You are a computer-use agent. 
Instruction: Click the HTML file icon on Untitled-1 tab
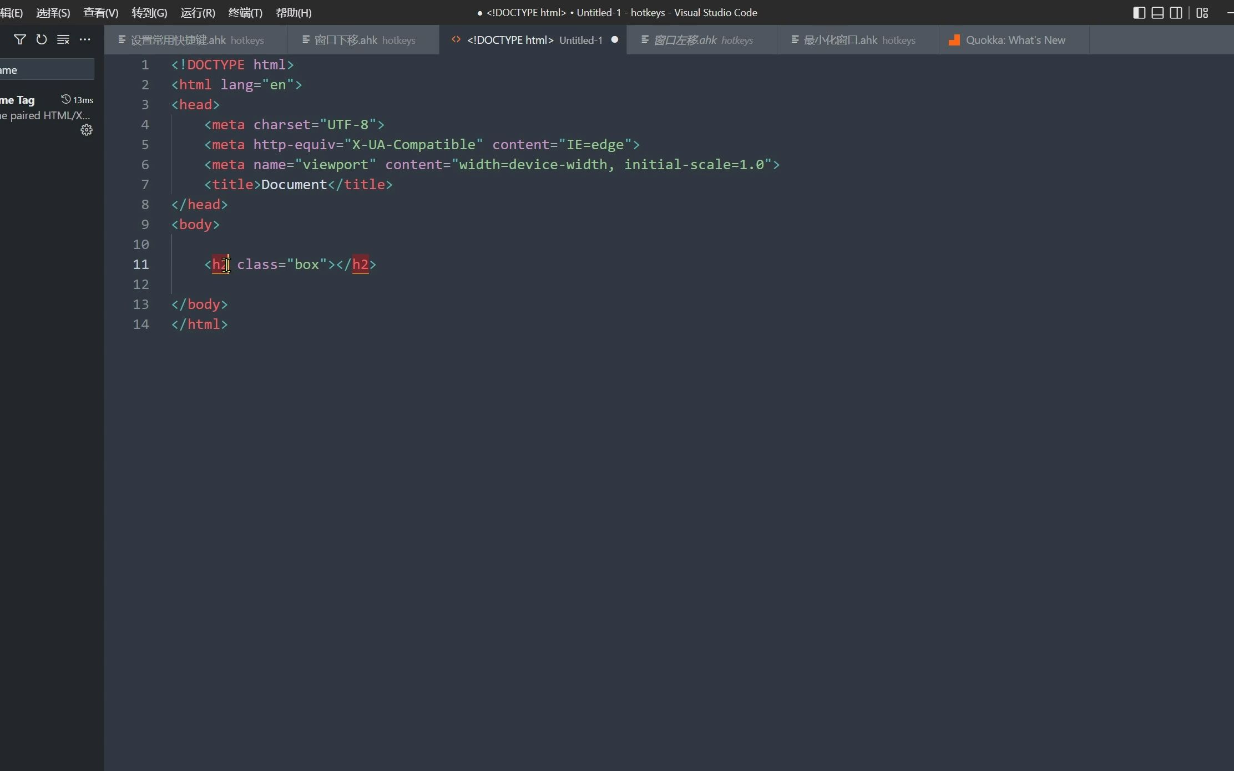456,39
